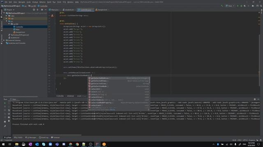Click the locate opened file icon in Project panel
The width and height of the screenshot is (263, 147).
tap(34, 10)
